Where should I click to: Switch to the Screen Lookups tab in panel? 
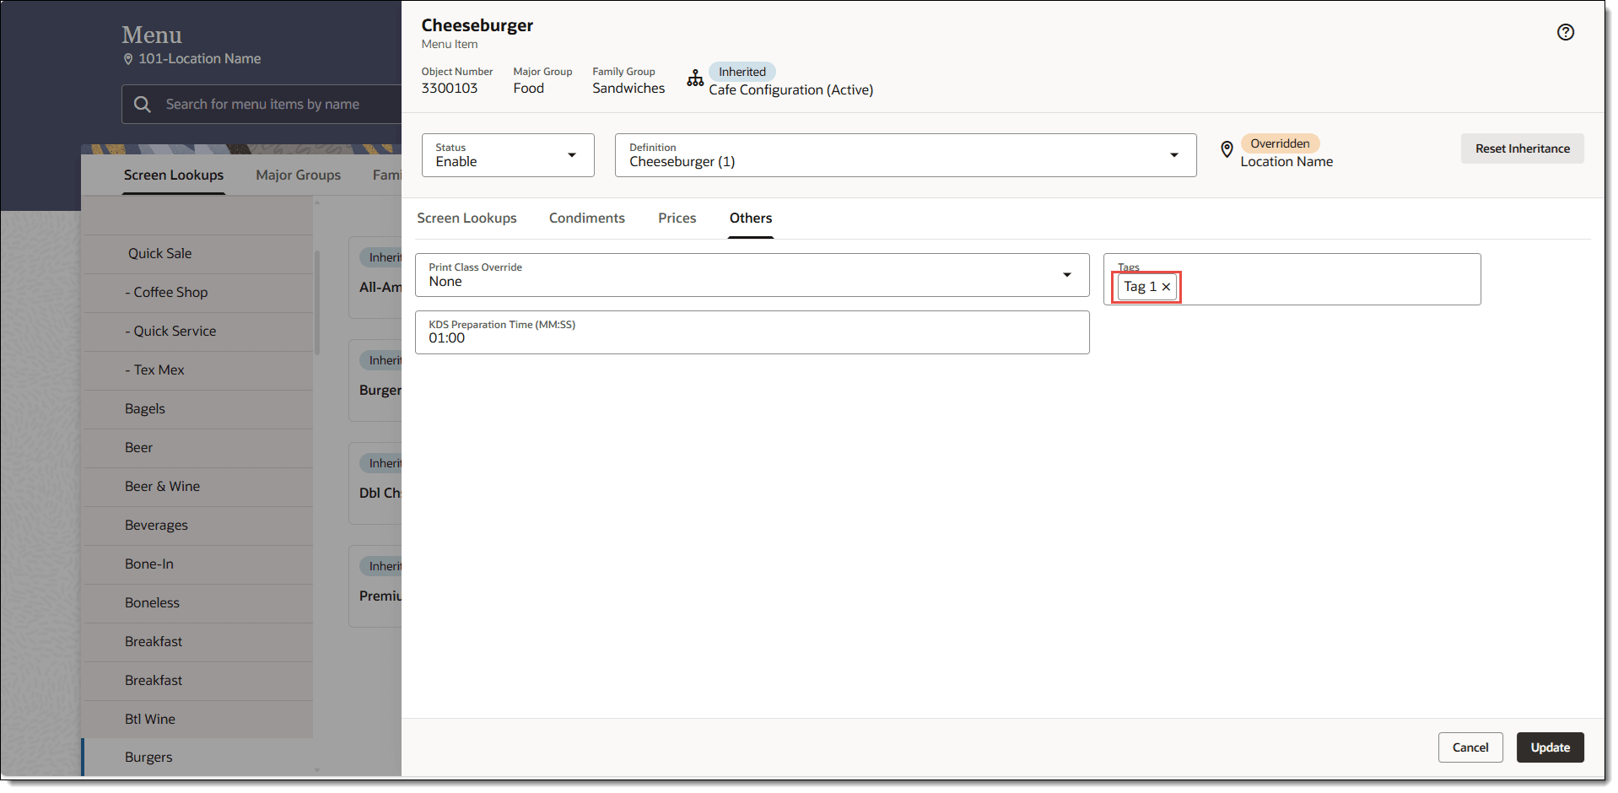tap(467, 218)
